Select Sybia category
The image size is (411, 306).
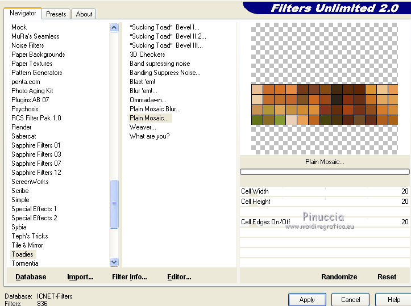(x=19, y=227)
